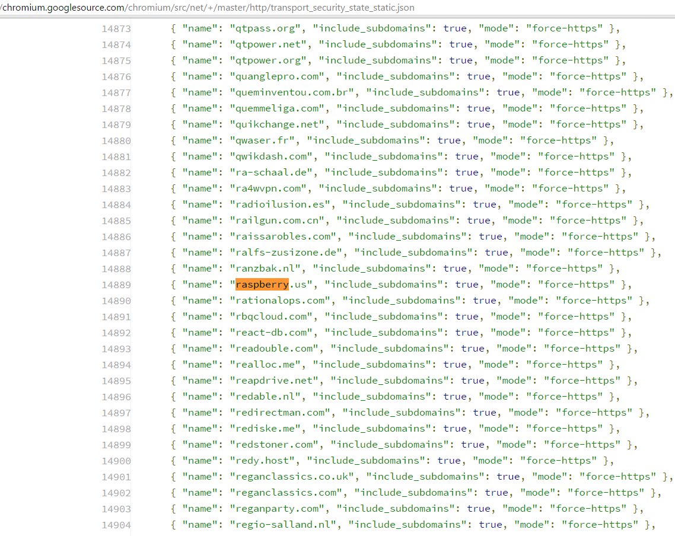This screenshot has height=536, width=675.
Task: Click domain name qtpower.org
Action: pyautogui.click(x=268, y=60)
